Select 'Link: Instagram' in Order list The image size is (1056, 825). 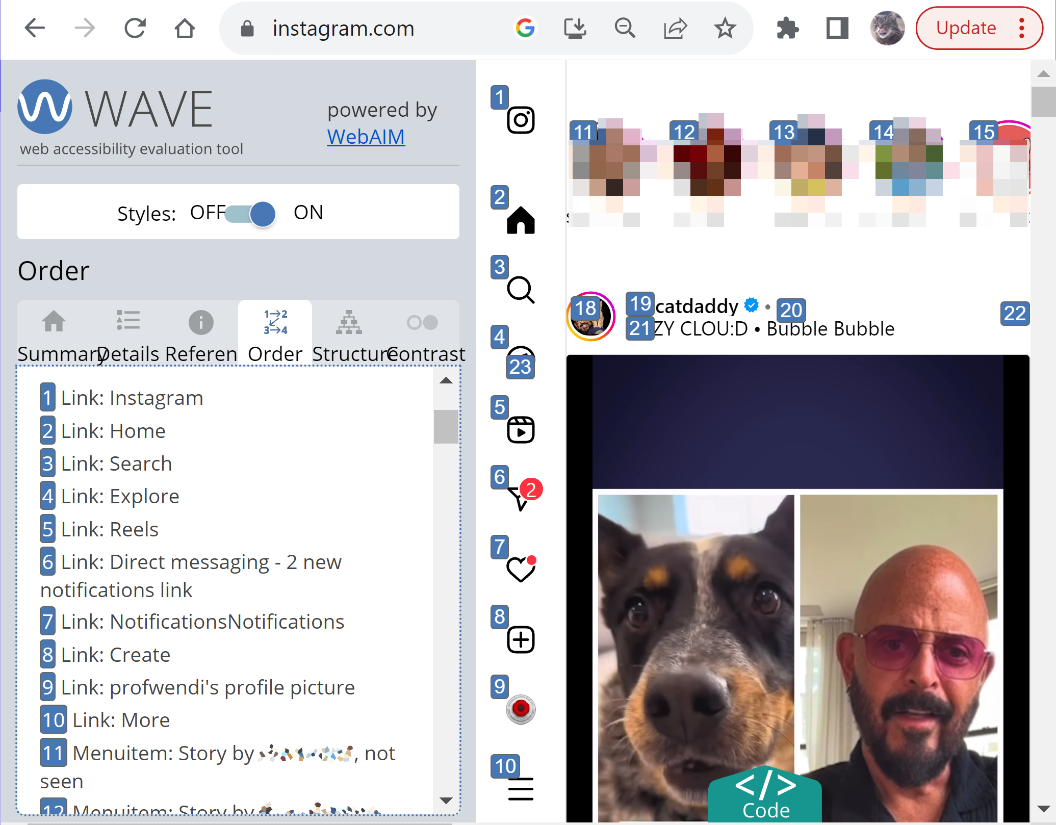tap(122, 398)
